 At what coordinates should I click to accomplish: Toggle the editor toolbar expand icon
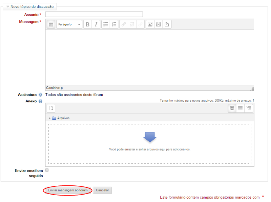[51, 24]
